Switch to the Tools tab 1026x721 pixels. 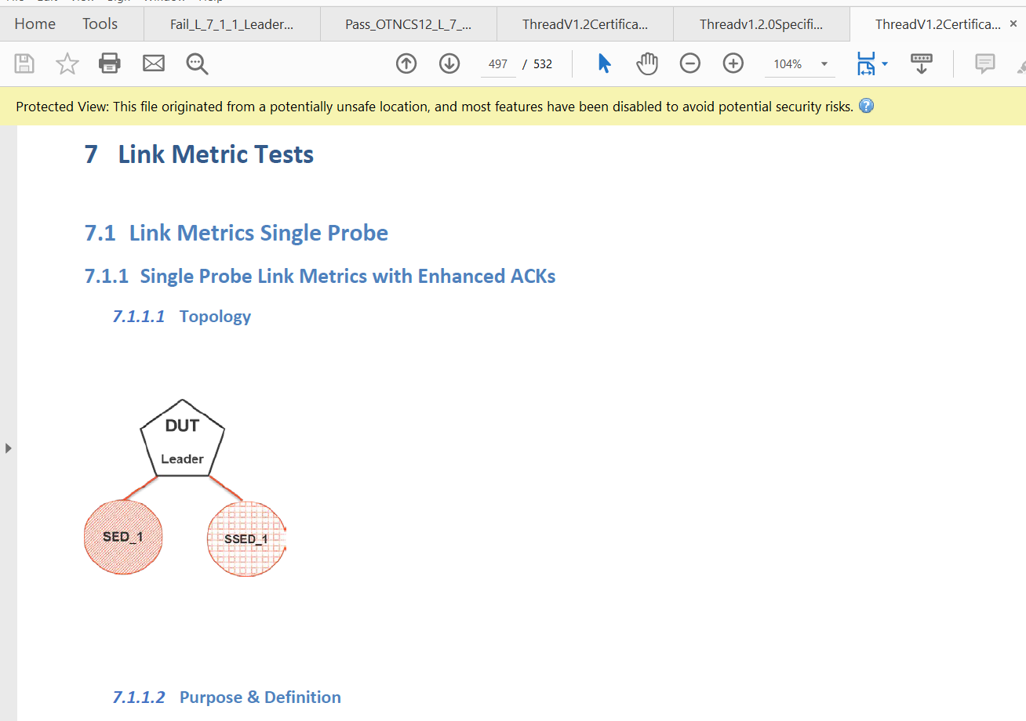(100, 24)
